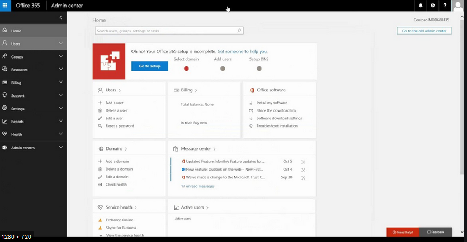Open the Billing card header
467x242 pixels.
186,90
